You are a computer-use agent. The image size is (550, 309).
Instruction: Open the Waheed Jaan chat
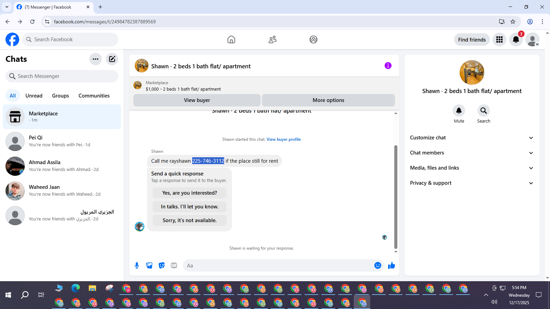[62, 191]
